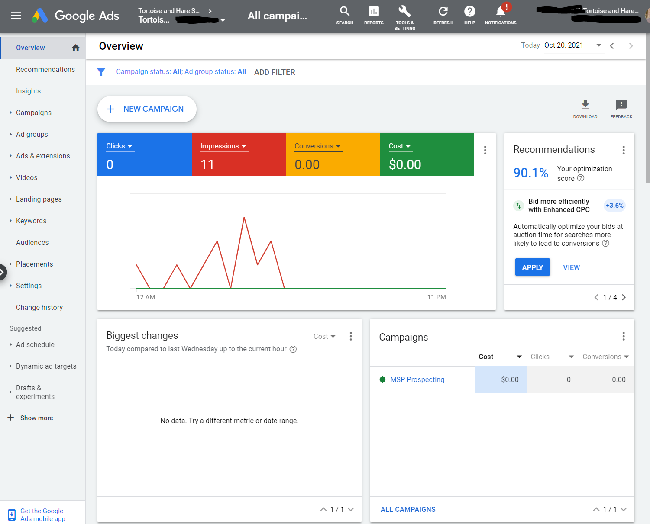650x524 pixels.
Task: Open the Cost metric dropdown on the scorecard
Action: coord(399,146)
